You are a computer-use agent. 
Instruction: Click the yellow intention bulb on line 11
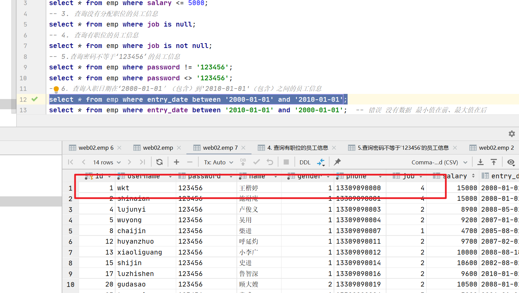[x=56, y=89]
